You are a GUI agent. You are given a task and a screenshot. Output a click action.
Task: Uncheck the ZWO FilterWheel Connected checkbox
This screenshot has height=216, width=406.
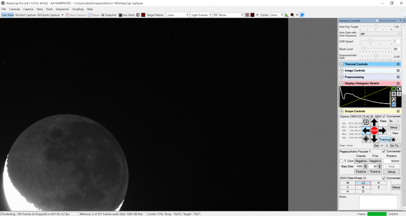point(384,178)
